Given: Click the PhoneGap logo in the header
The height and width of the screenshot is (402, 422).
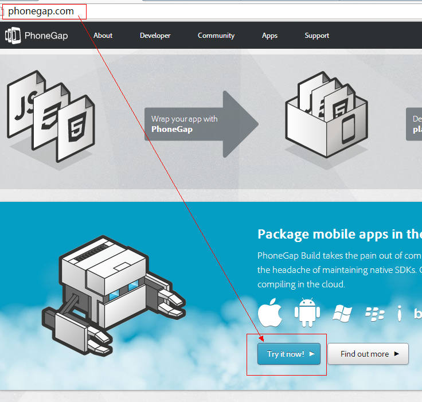Looking at the screenshot, I should [x=37, y=36].
